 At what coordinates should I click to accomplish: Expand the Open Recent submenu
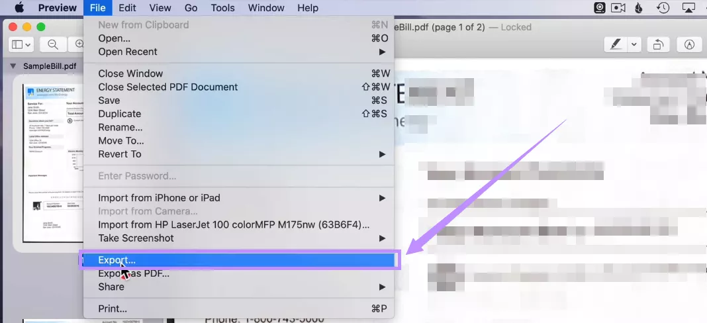pyautogui.click(x=238, y=52)
